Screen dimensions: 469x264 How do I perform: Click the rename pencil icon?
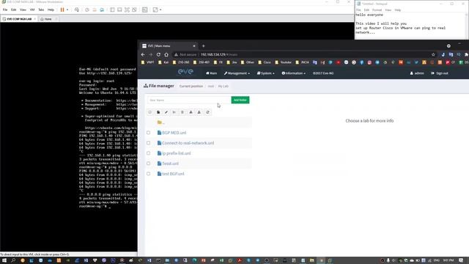pos(166,112)
